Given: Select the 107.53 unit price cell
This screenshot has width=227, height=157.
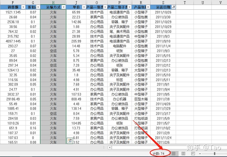Looking at the screenshot, I should tap(76, 94).
